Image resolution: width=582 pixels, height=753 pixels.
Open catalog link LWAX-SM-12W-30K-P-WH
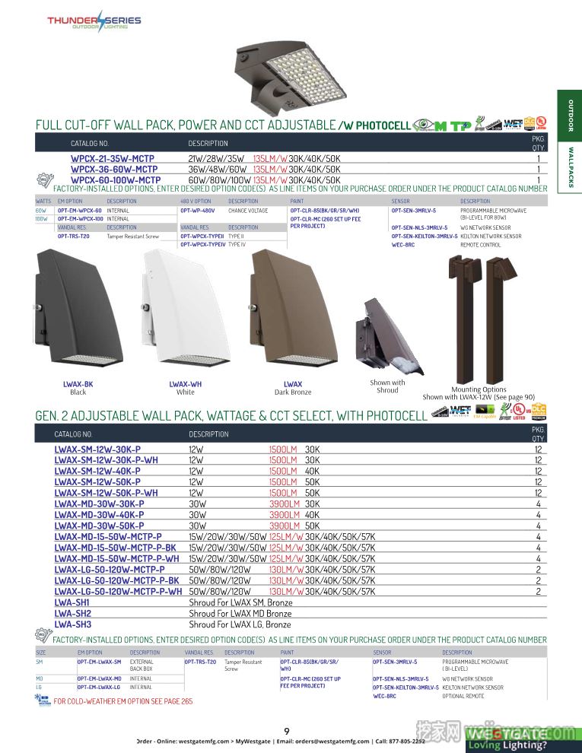pos(106,460)
